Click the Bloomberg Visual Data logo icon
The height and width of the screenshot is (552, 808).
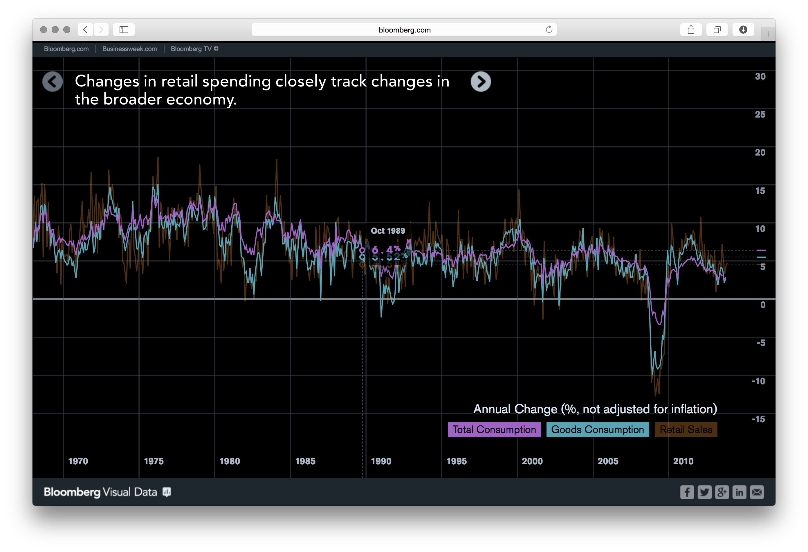click(167, 492)
